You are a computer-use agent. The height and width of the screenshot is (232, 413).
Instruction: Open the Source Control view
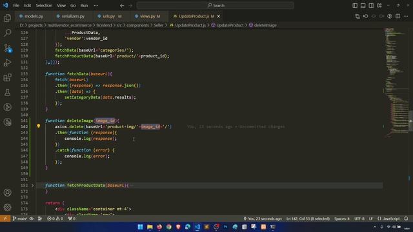coord(7,48)
